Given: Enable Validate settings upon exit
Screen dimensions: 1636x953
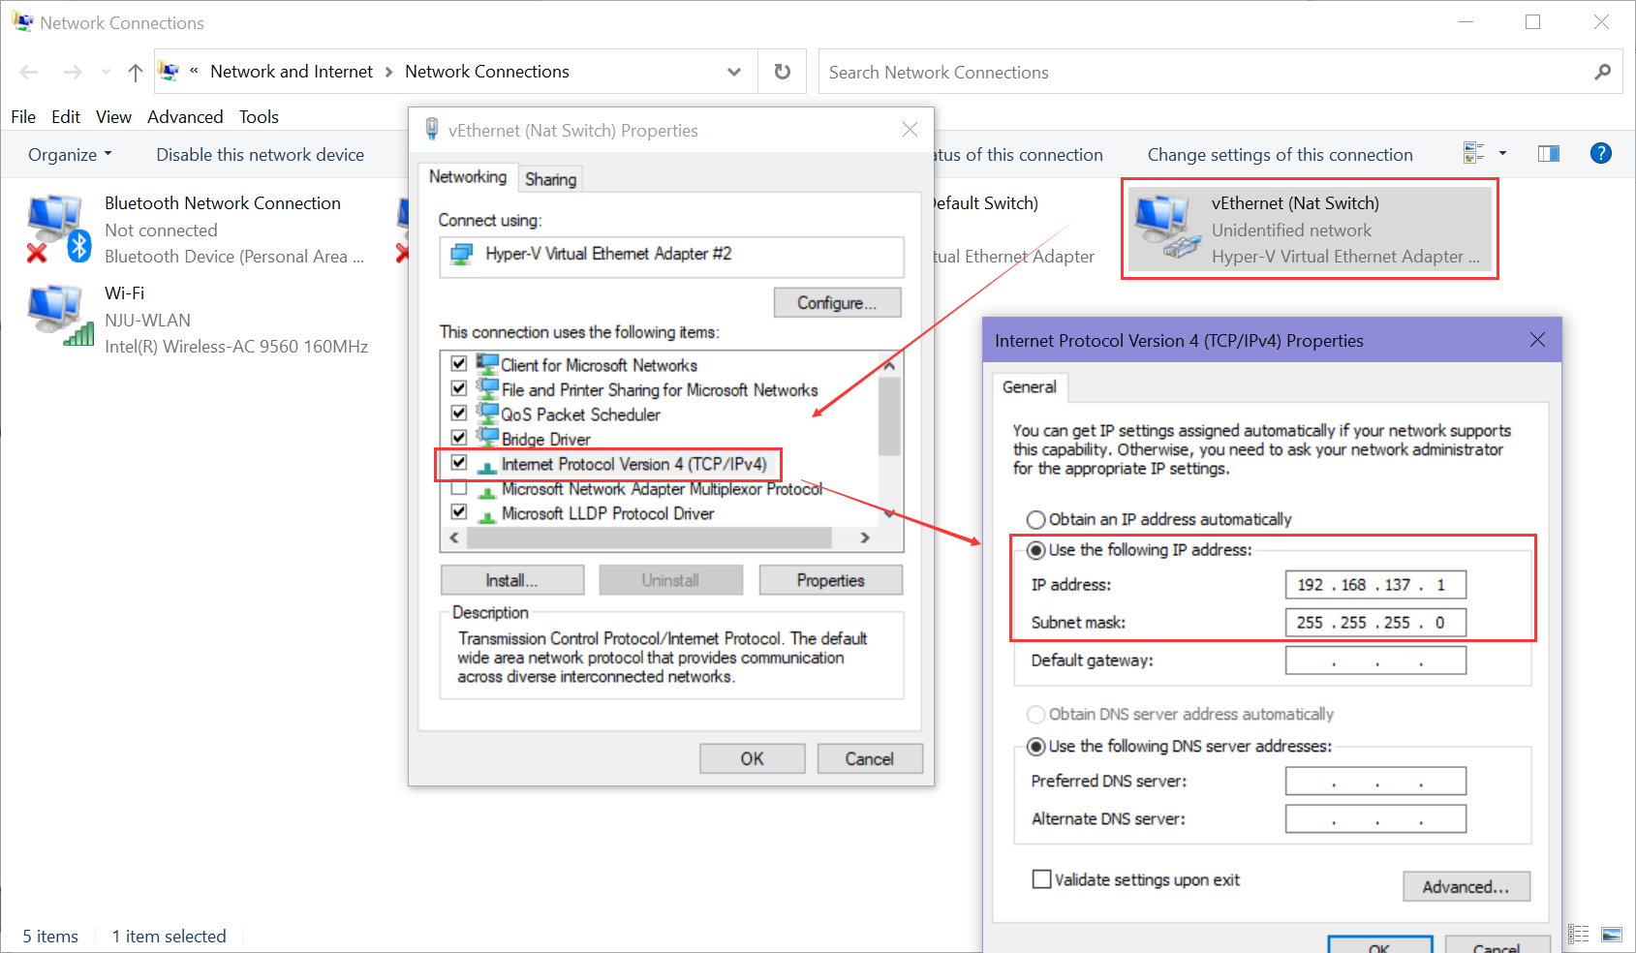Looking at the screenshot, I should [1042, 879].
